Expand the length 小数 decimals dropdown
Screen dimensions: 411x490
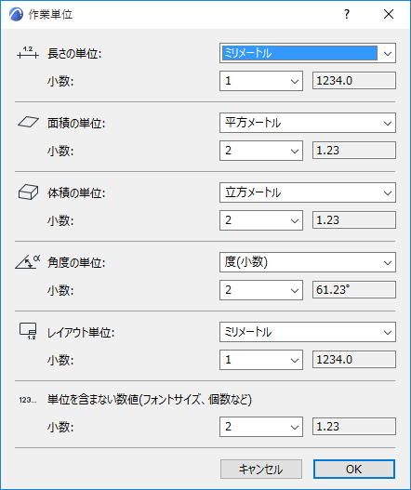click(261, 81)
